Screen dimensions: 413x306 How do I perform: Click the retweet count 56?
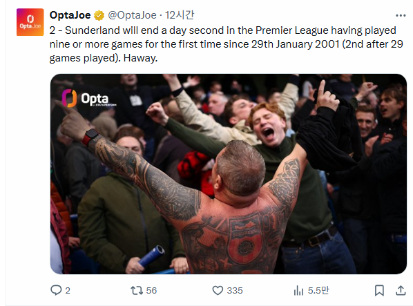click(x=151, y=291)
